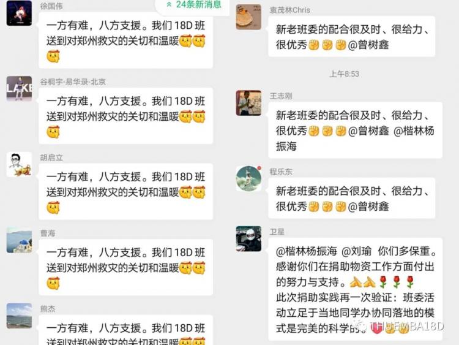Image resolution: width=459 pixels, height=345 pixels.
Task: Open 熊杰's landscape avatar
Action: [x=19, y=316]
